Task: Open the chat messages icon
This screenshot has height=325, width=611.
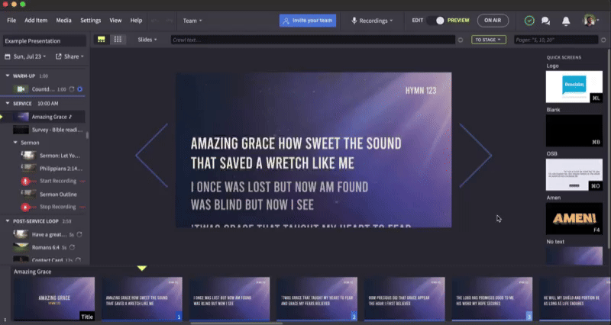Action: [x=545, y=21]
